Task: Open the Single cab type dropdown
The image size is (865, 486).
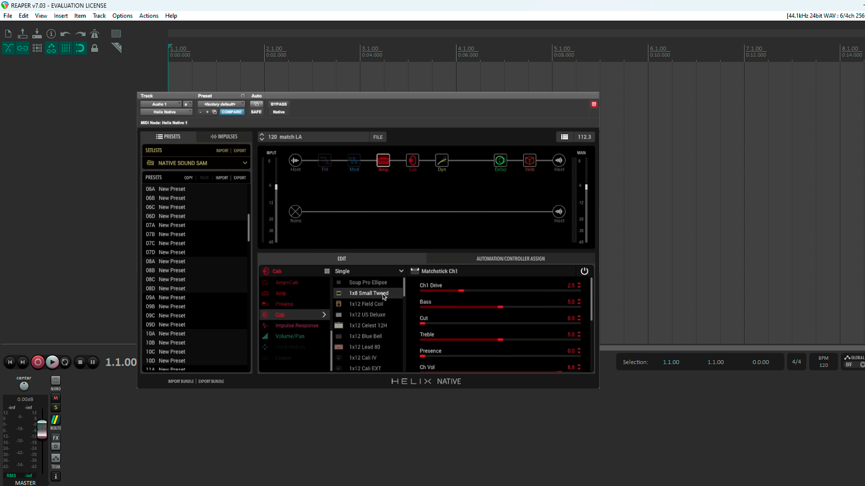Action: click(369, 271)
